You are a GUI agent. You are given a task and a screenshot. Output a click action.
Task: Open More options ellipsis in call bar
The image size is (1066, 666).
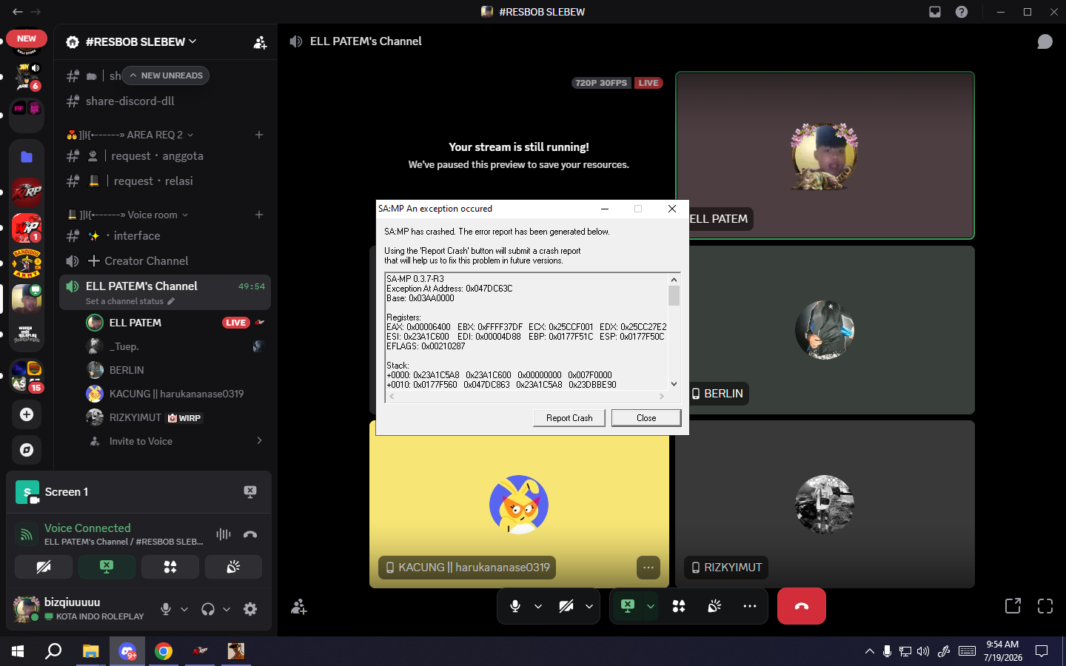[x=750, y=606]
